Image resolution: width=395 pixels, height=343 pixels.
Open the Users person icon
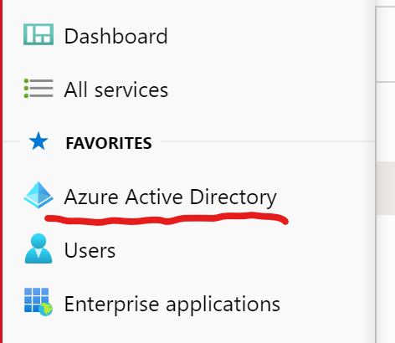(38, 248)
